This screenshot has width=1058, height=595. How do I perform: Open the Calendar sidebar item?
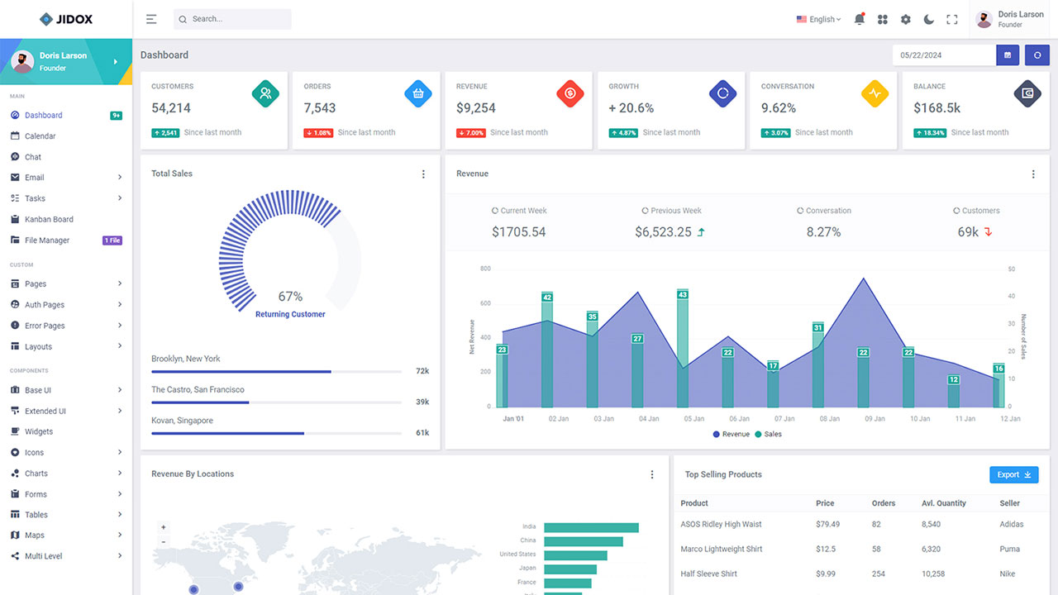coord(66,136)
